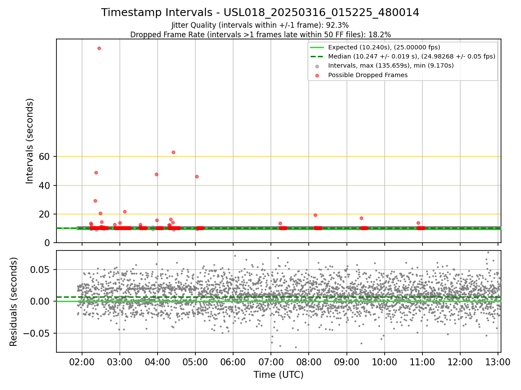Click the red dropped-frame point just above the 60 line
Screen dimensions: 521x390
[x=173, y=152]
